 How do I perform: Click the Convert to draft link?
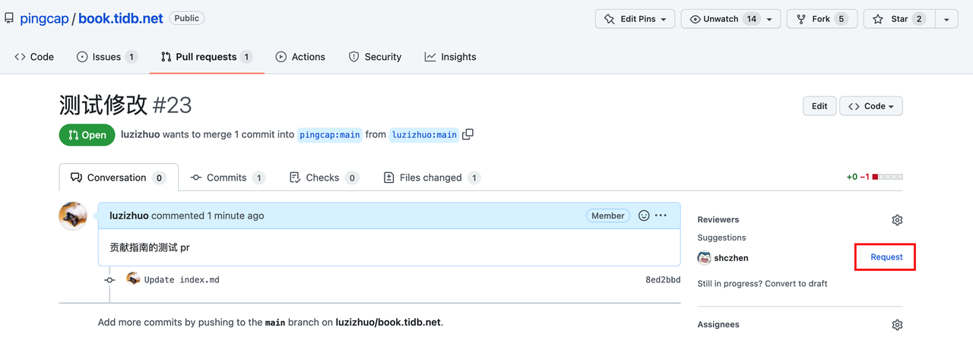coord(795,283)
